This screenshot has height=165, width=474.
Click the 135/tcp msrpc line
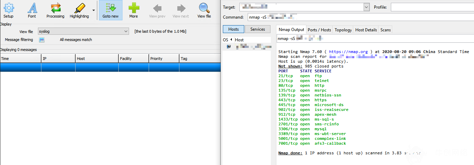(303, 90)
